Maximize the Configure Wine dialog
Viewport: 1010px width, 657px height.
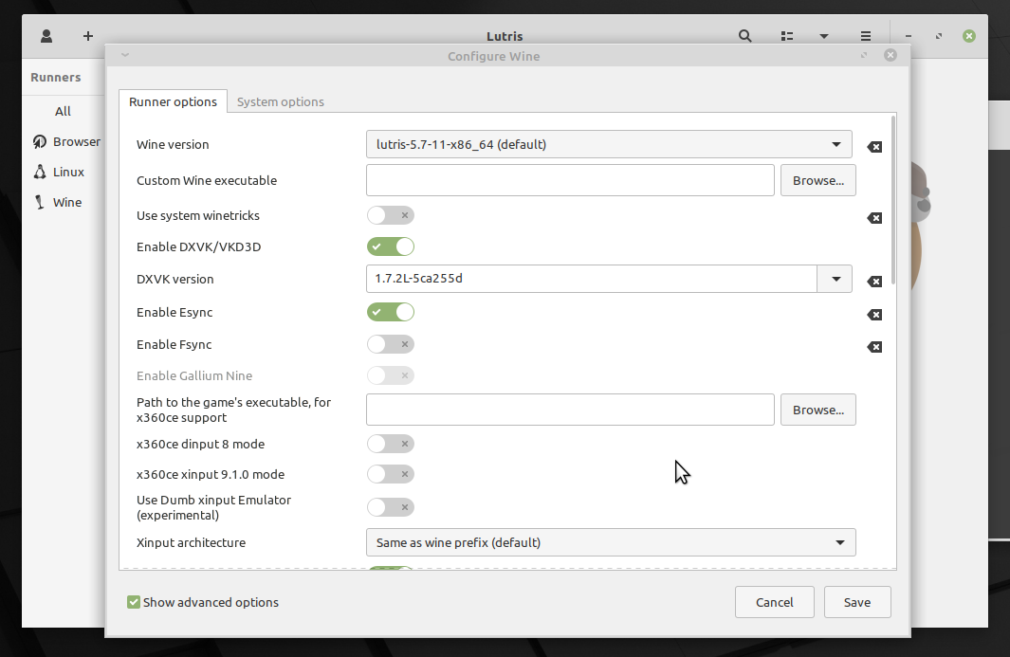[x=864, y=55]
